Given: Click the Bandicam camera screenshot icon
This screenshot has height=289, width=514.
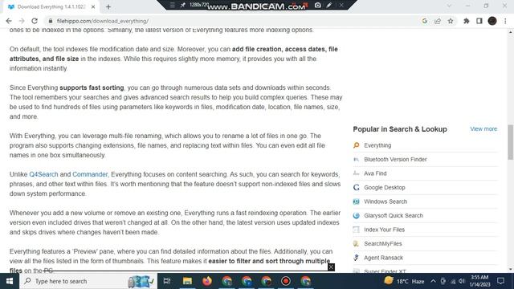Looking at the screenshot, I should tap(318, 5).
